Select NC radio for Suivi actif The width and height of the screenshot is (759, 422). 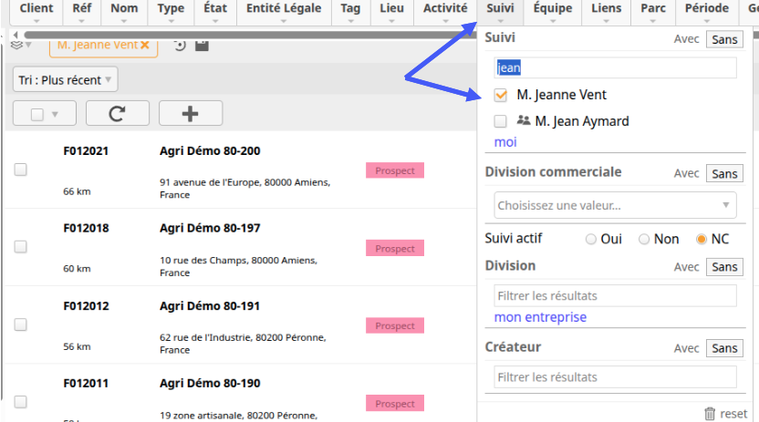click(702, 240)
